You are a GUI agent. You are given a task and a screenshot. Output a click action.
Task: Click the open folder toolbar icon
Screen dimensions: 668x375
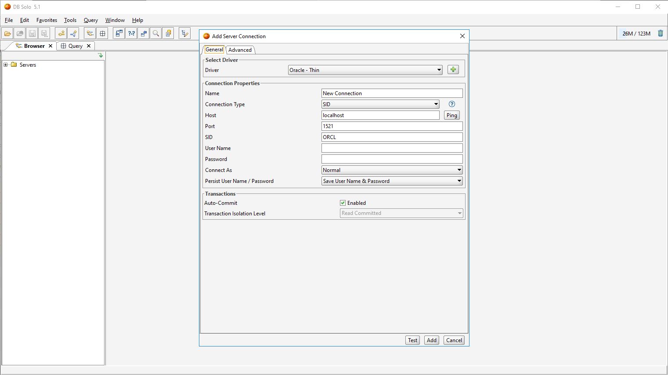(7, 33)
